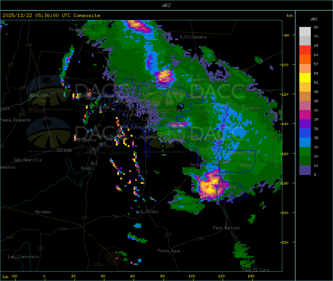Select the slate purple 10 dBZ legend swatch
The height and width of the screenshot is (281, 333).
[305, 170]
